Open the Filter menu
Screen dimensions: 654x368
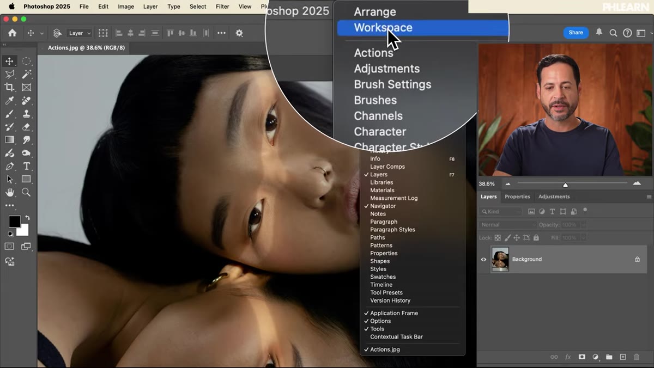[222, 7]
